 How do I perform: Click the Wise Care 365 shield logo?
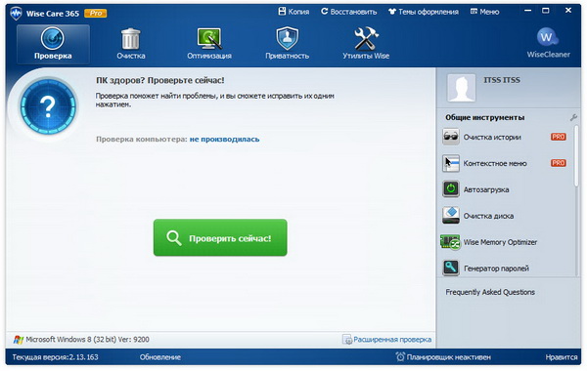click(x=16, y=14)
